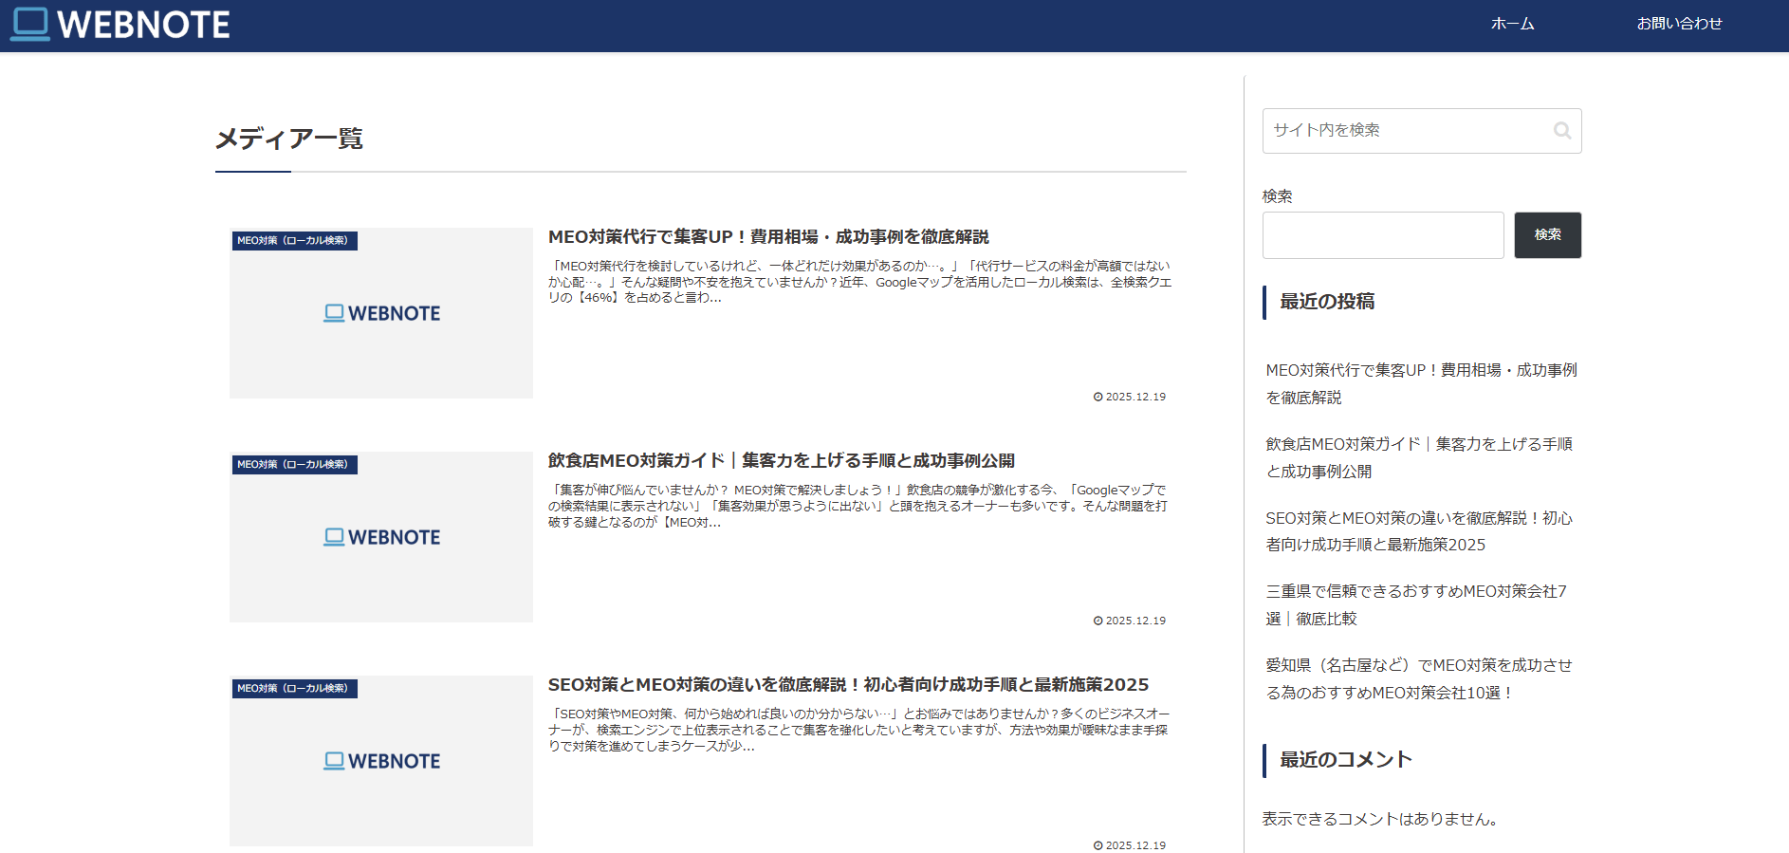Click MEO対策 category tag on third article
Image resolution: width=1789 pixels, height=853 pixels.
tap(293, 689)
